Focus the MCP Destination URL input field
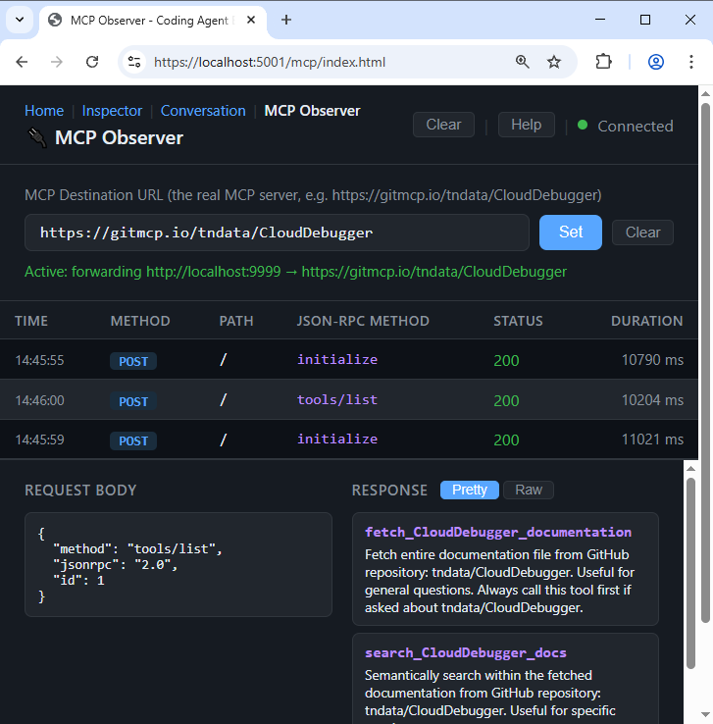713x724 pixels. [x=277, y=233]
